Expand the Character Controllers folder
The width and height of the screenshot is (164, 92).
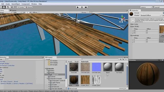point(49,81)
